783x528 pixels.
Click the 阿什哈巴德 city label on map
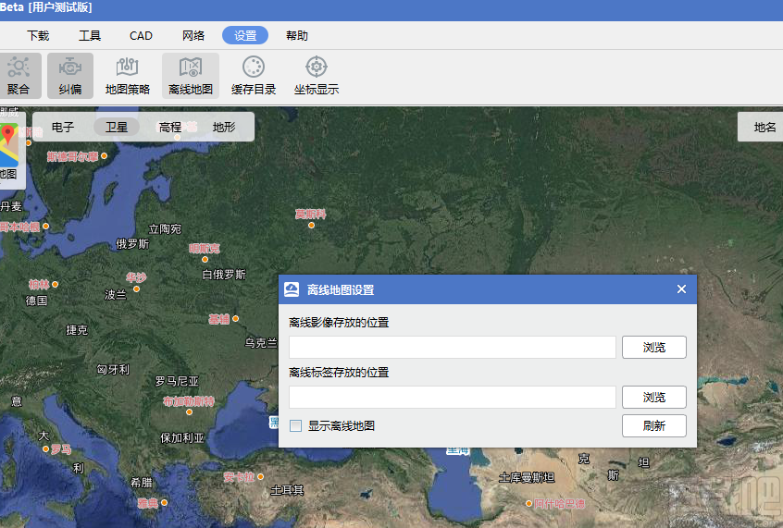[559, 504]
